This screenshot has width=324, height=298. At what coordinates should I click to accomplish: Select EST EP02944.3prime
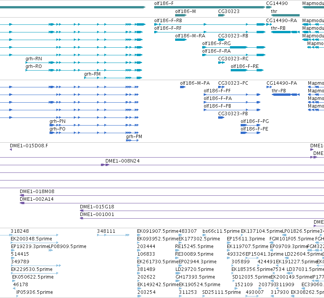point(180,266)
